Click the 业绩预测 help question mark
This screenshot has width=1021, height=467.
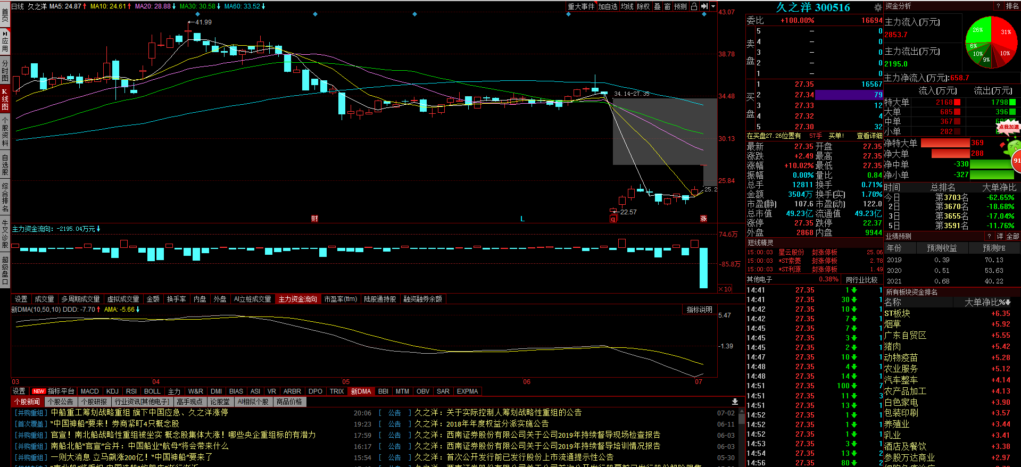point(989,236)
